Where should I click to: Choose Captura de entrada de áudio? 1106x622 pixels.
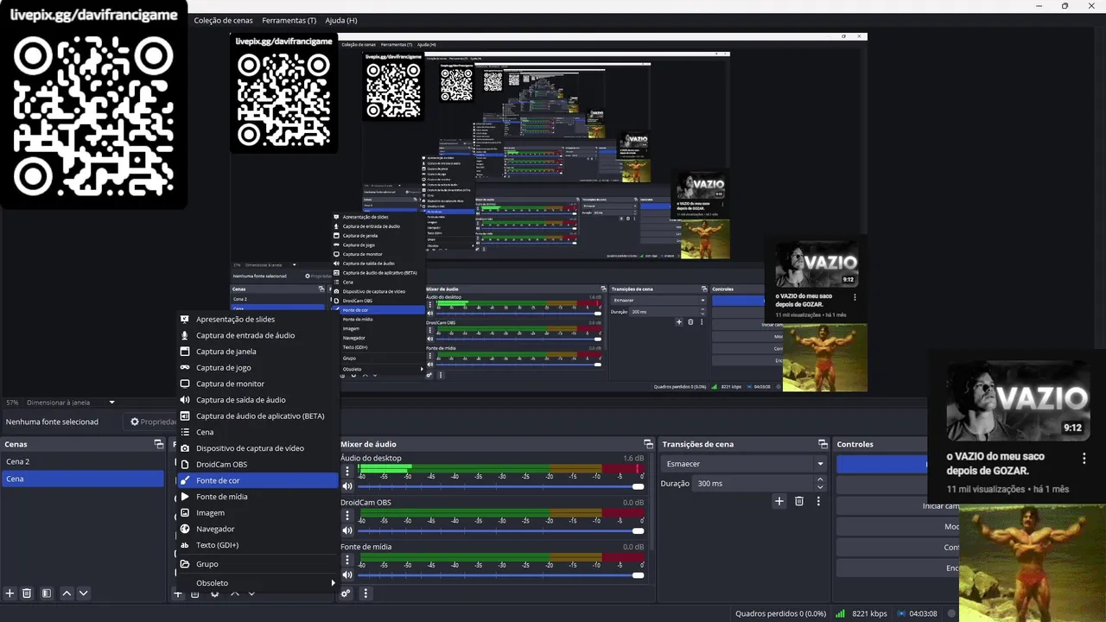click(x=257, y=335)
